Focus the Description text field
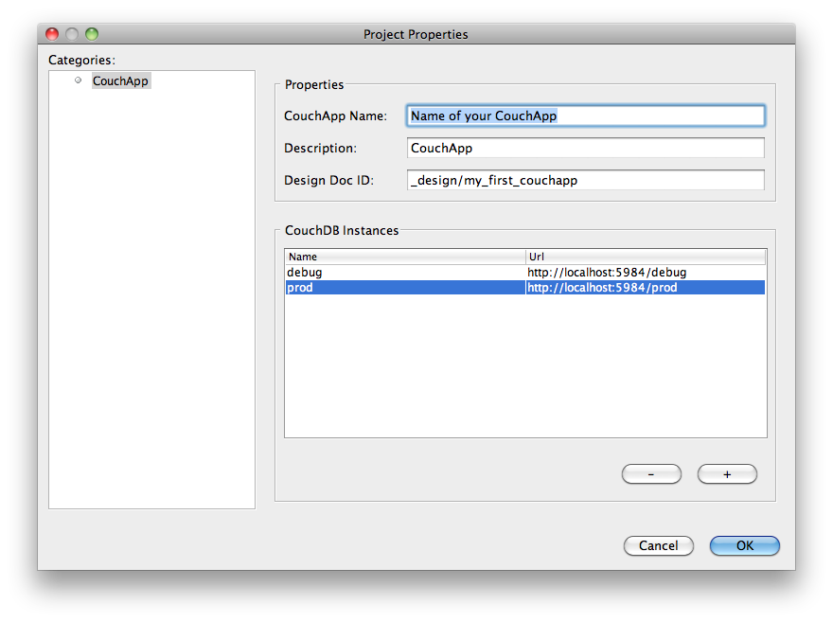The width and height of the screenshot is (833, 622). coord(585,148)
